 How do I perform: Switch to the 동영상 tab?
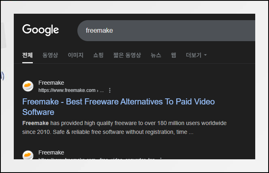click(50, 55)
